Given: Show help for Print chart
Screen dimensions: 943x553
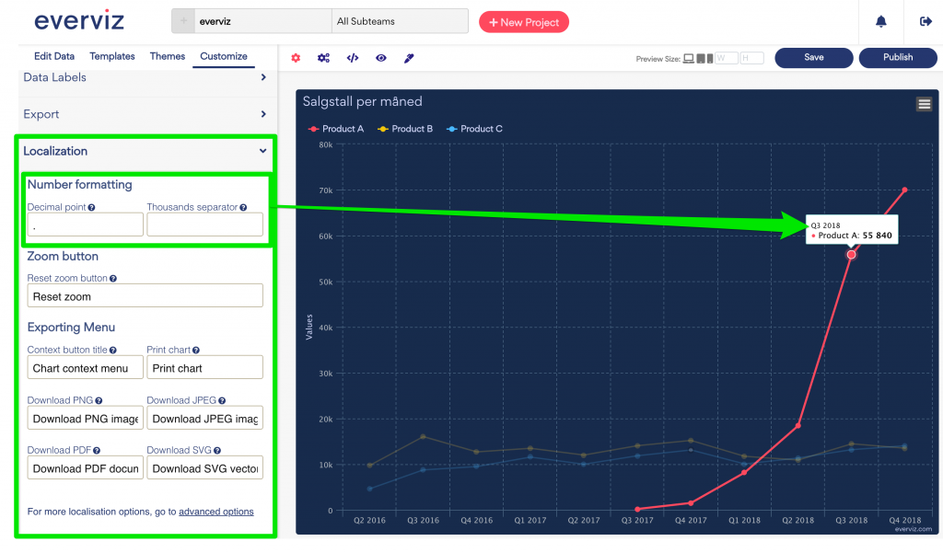Looking at the screenshot, I should [196, 350].
